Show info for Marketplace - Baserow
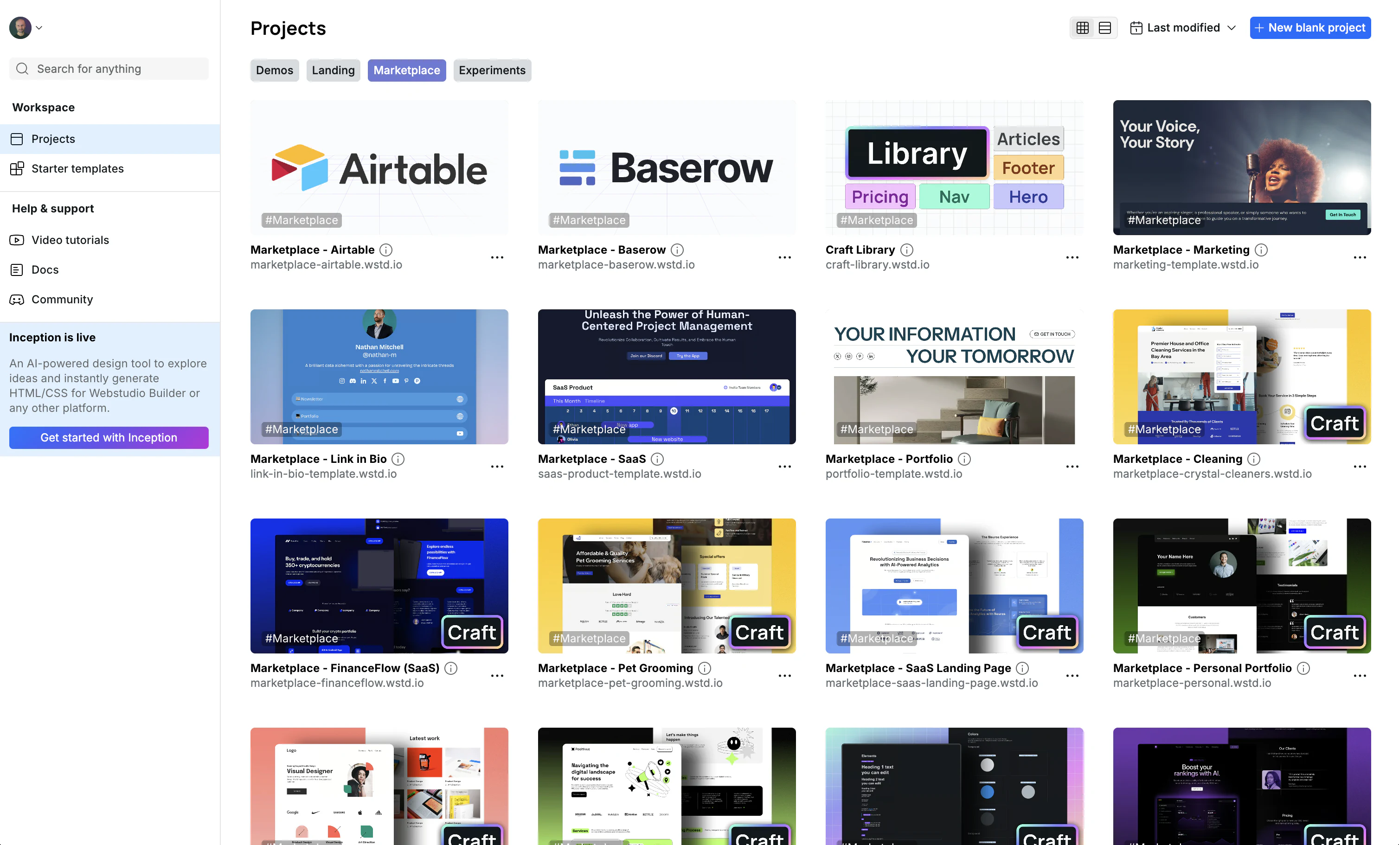Image resolution: width=1399 pixels, height=845 pixels. 677,250
